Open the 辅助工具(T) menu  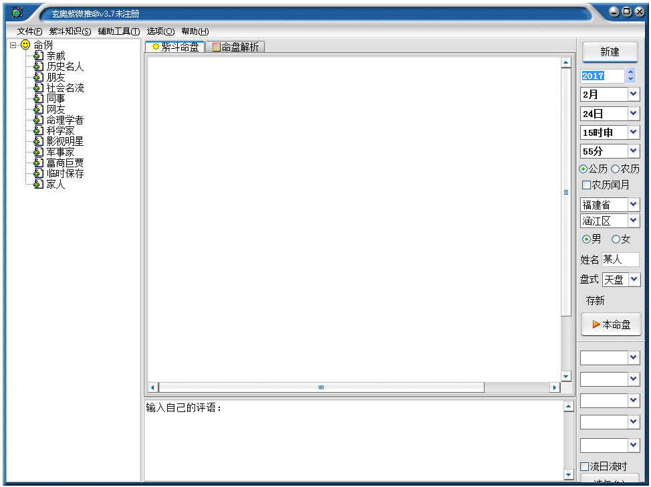coord(119,31)
